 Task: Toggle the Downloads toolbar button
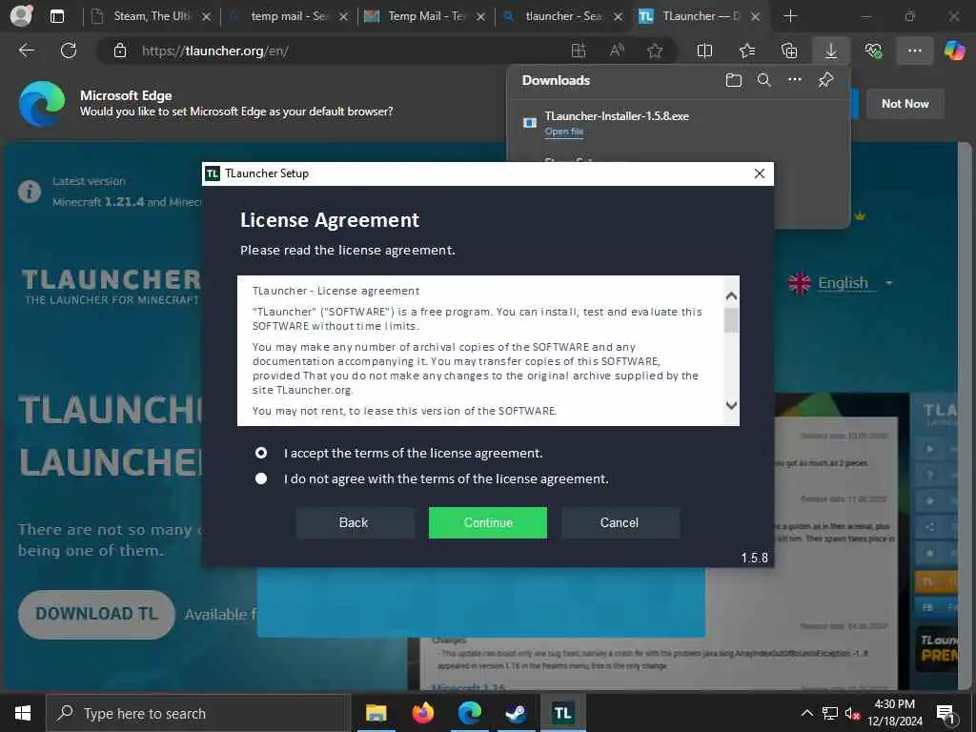(x=831, y=51)
